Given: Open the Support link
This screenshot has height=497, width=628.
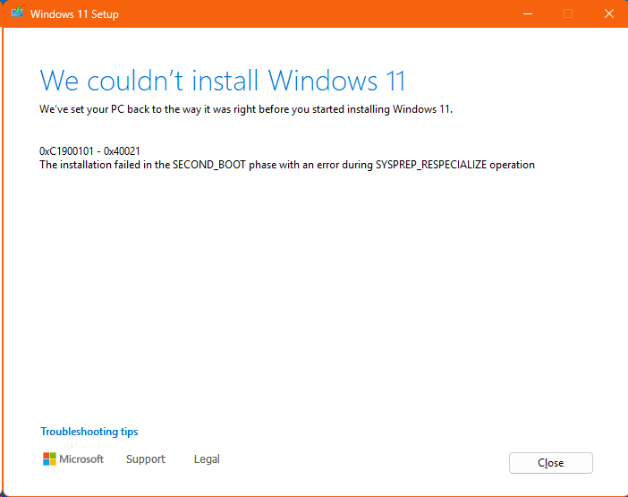Looking at the screenshot, I should [x=146, y=458].
